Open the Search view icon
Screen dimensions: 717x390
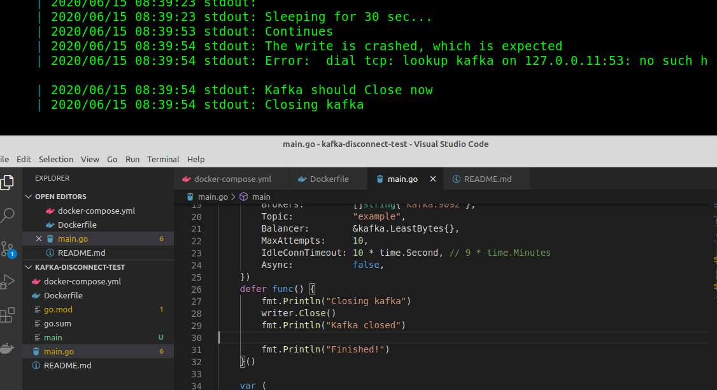pyautogui.click(x=7, y=215)
